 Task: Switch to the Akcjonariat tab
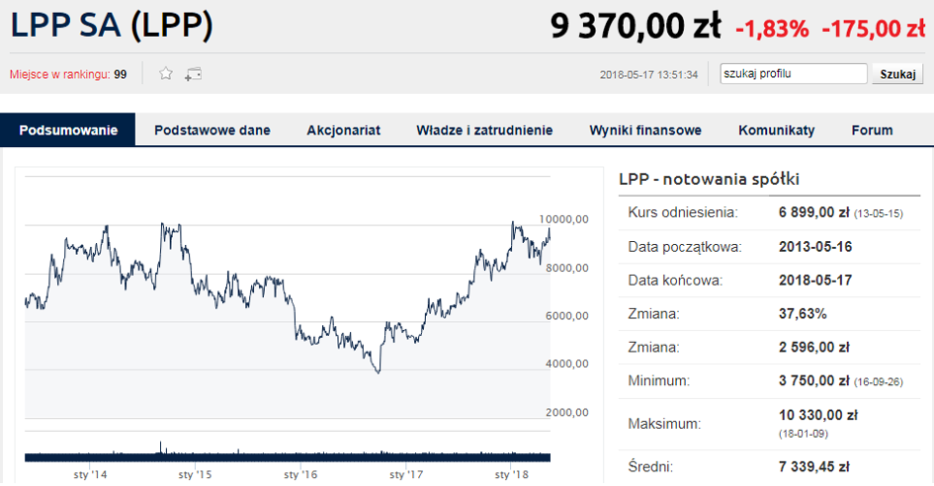(x=343, y=130)
